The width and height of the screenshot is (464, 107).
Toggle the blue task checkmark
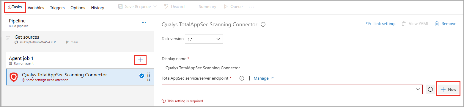[142, 76]
